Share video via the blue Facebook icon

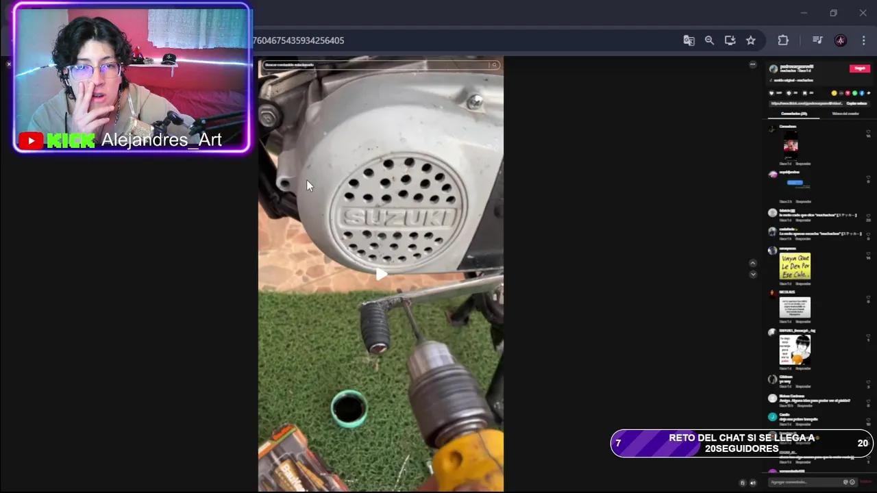click(862, 93)
